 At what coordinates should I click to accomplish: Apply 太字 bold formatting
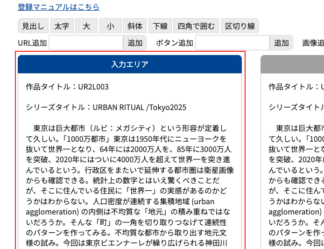point(62,26)
